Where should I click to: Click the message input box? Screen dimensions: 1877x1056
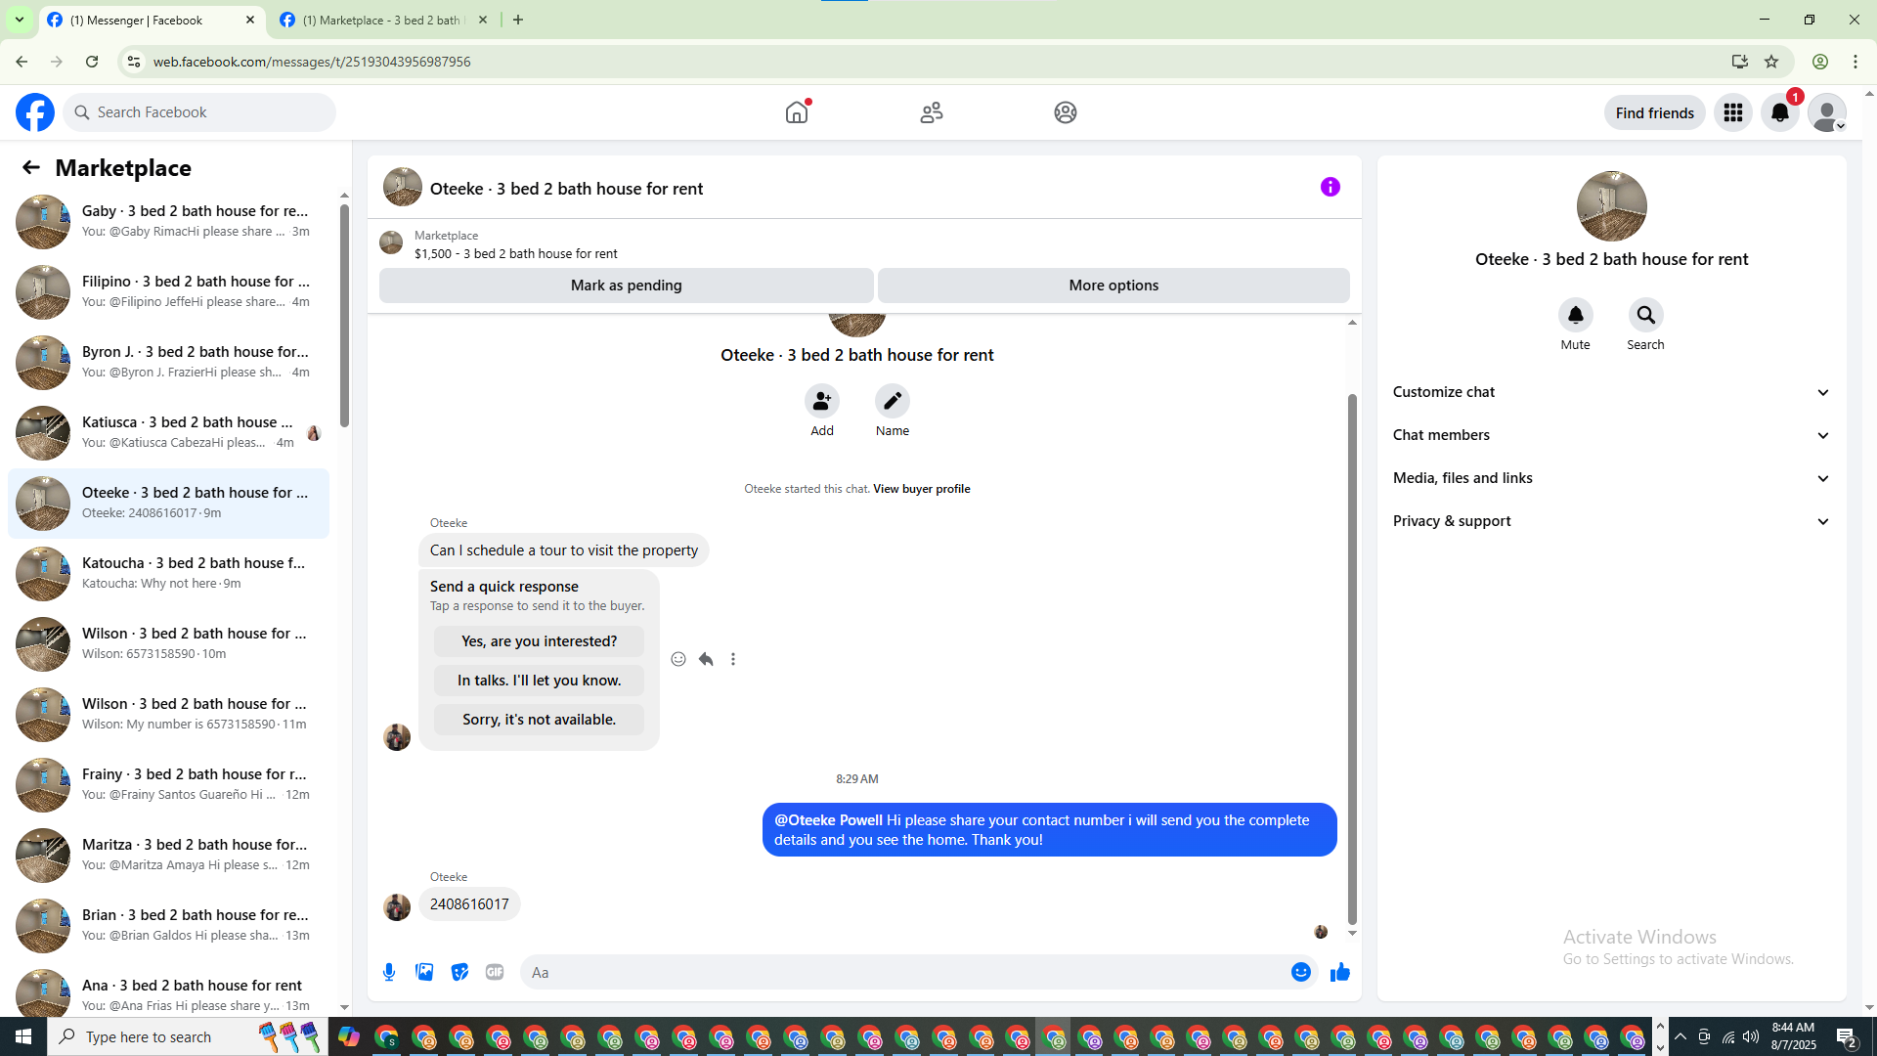tap(904, 972)
